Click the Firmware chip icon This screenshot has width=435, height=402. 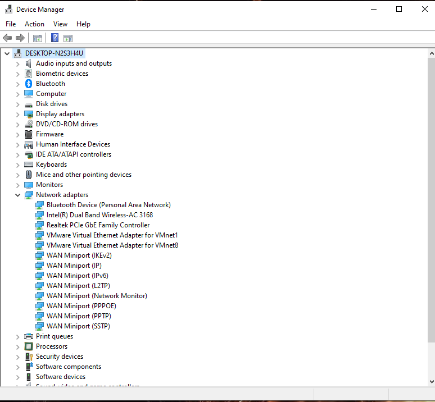[x=28, y=134]
